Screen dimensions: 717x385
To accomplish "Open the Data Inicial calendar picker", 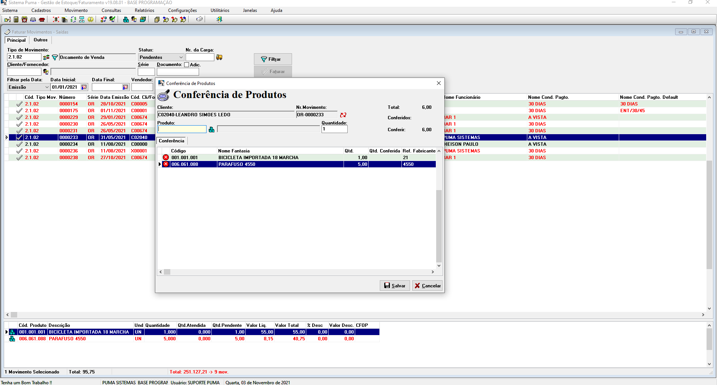I will pos(84,87).
